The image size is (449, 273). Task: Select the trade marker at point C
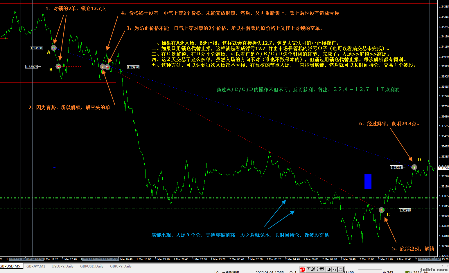(x=382, y=210)
